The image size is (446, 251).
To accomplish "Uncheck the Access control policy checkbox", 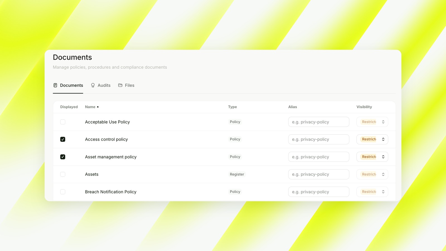I will pos(63,139).
